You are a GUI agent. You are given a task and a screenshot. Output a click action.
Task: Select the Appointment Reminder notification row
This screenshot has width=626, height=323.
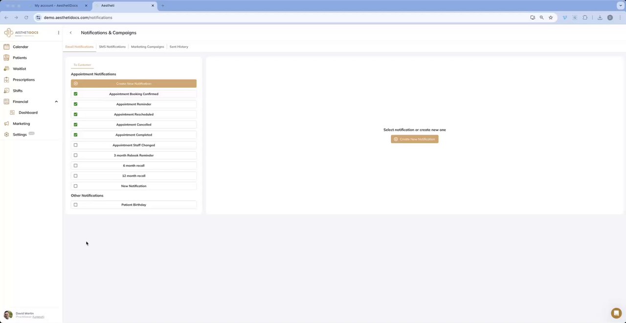134,104
